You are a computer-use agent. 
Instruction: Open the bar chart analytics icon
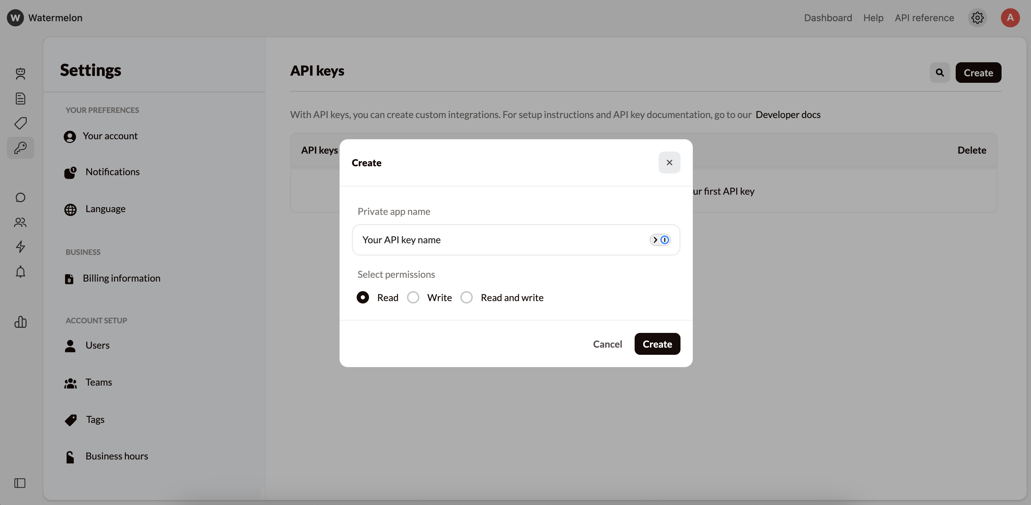point(21,322)
